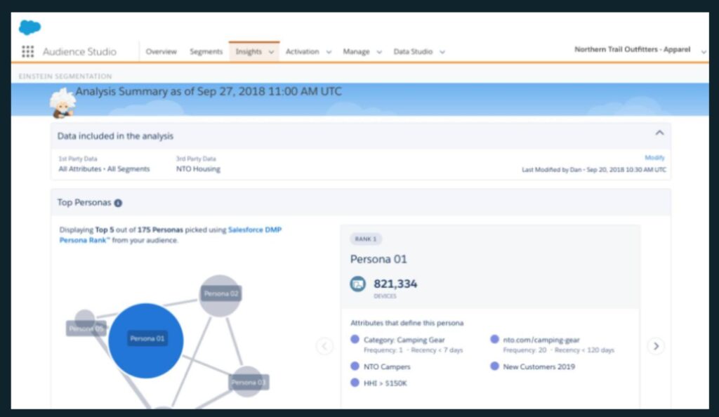Screen dimensions: 719x417
Task: Click the Einstein mascot icon
Action: tap(62, 103)
